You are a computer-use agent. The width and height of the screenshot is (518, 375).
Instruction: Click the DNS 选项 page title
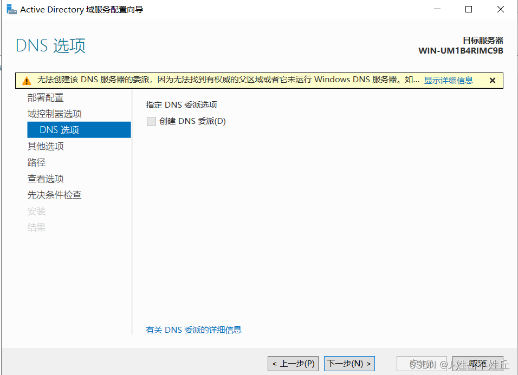tap(50, 45)
